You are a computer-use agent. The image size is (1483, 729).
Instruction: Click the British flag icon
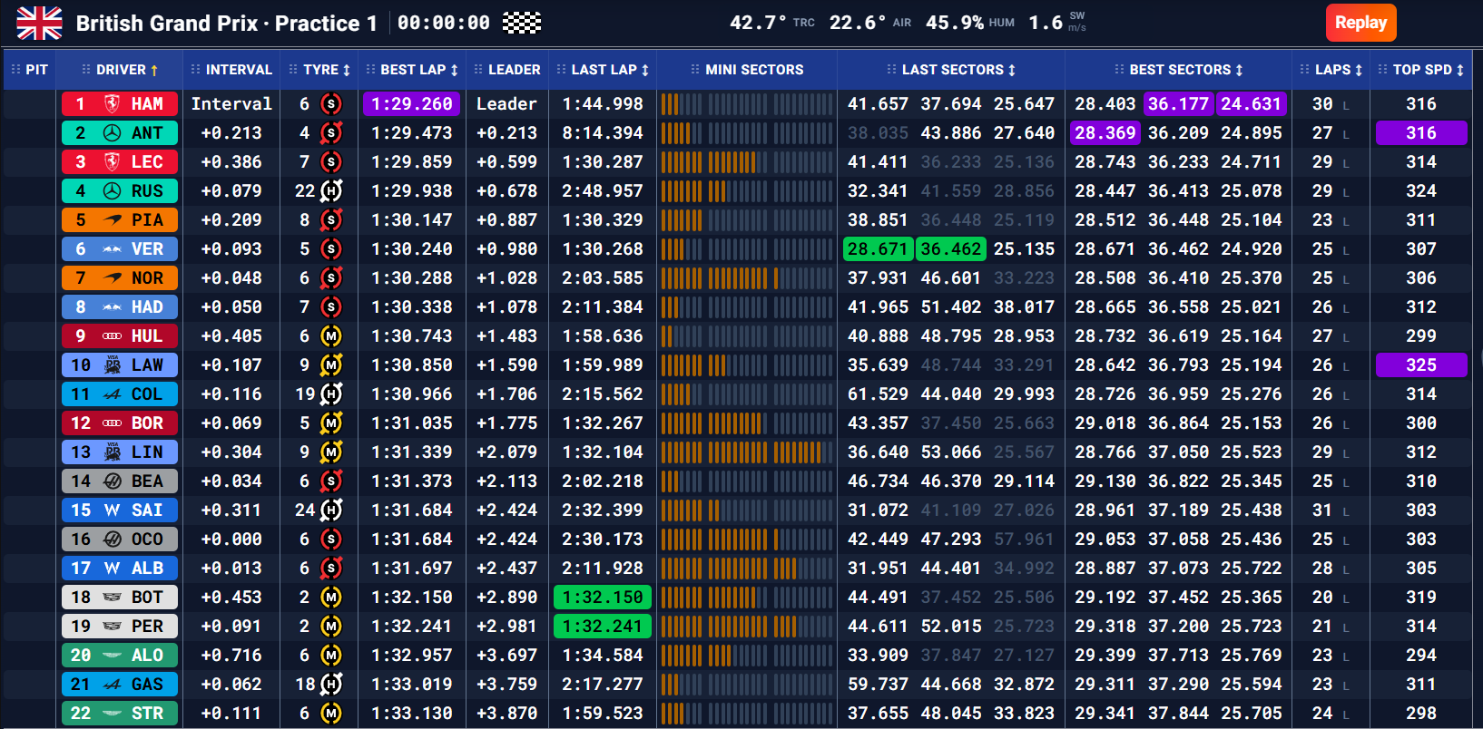click(x=39, y=23)
